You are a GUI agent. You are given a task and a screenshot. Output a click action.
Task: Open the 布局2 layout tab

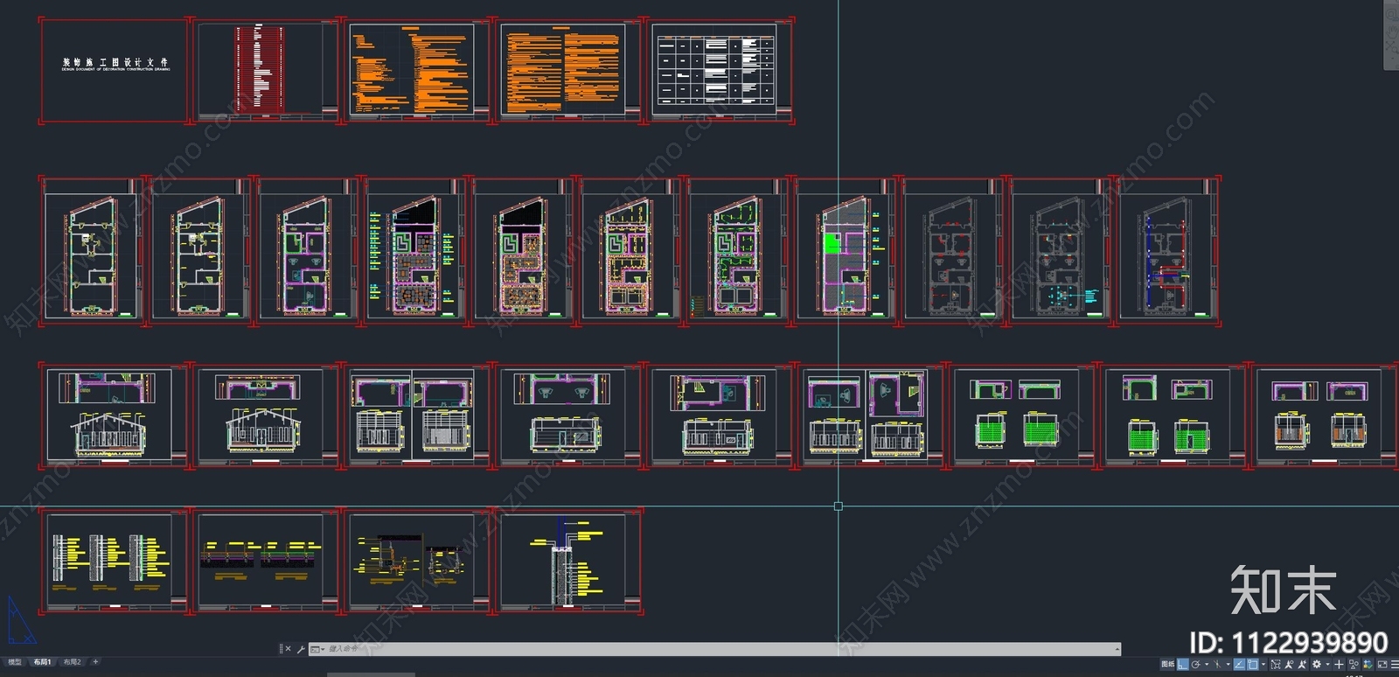coord(72,662)
